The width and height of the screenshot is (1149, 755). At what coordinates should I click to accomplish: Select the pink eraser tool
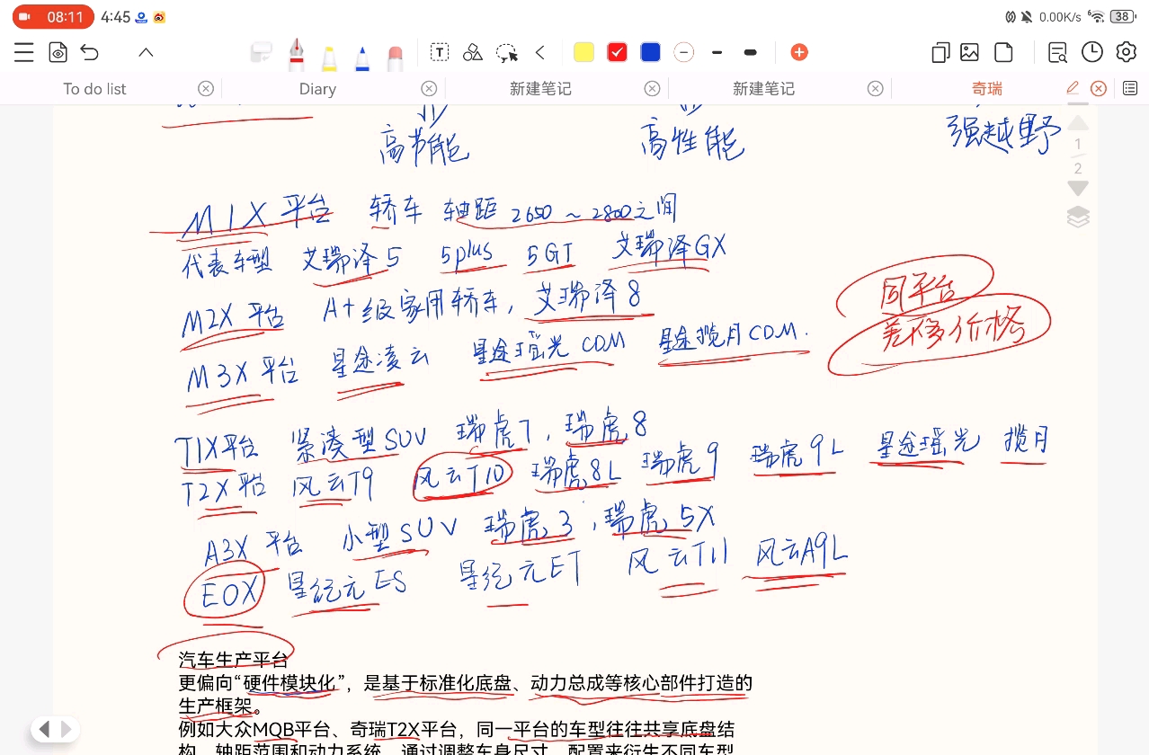[395, 58]
